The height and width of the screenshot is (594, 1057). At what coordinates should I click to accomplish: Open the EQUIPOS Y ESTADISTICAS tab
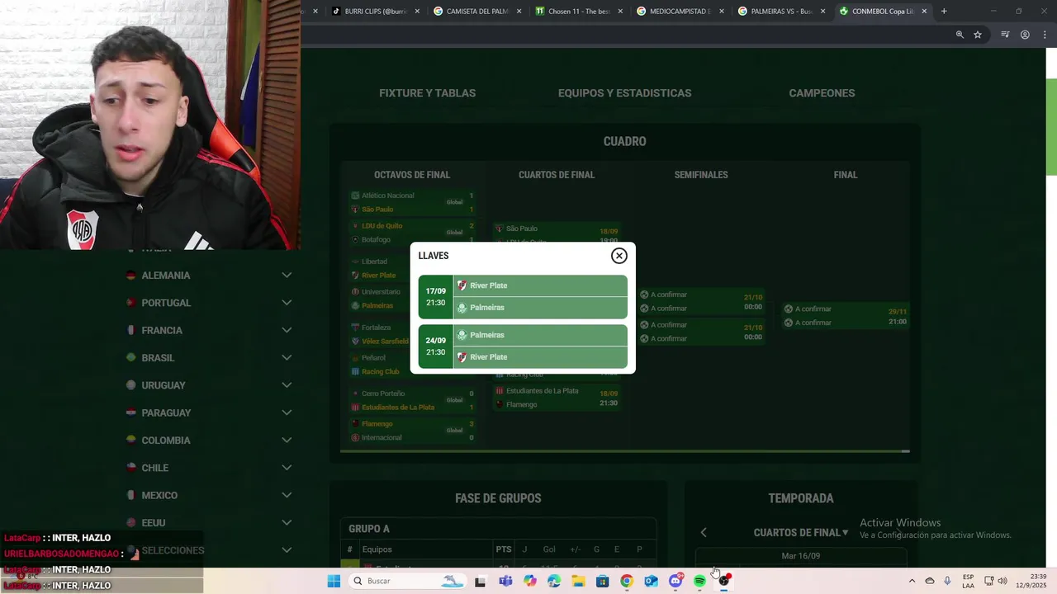pyautogui.click(x=624, y=93)
